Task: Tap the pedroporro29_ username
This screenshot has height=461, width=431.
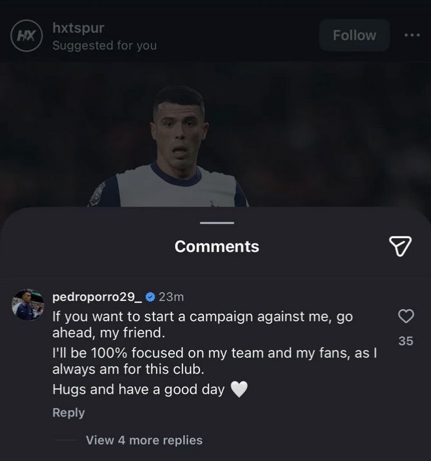Action: pos(97,297)
